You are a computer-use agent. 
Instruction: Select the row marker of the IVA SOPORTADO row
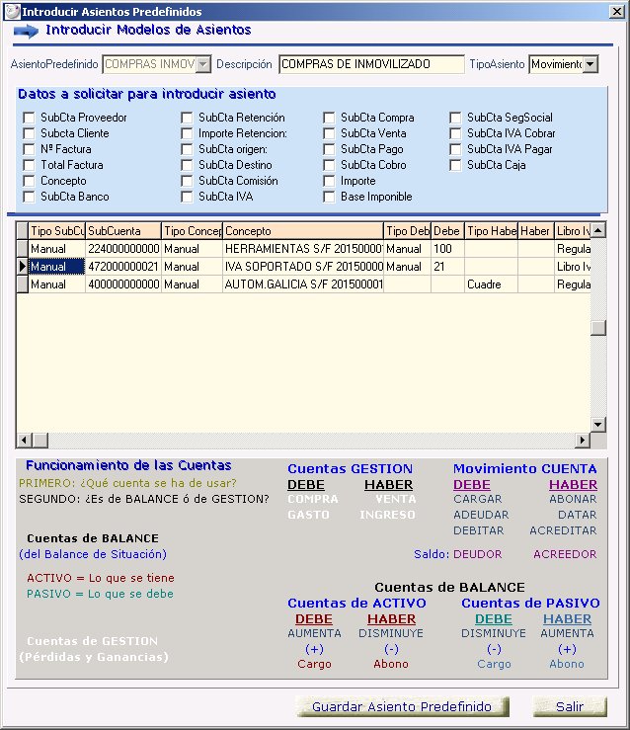(x=22, y=267)
